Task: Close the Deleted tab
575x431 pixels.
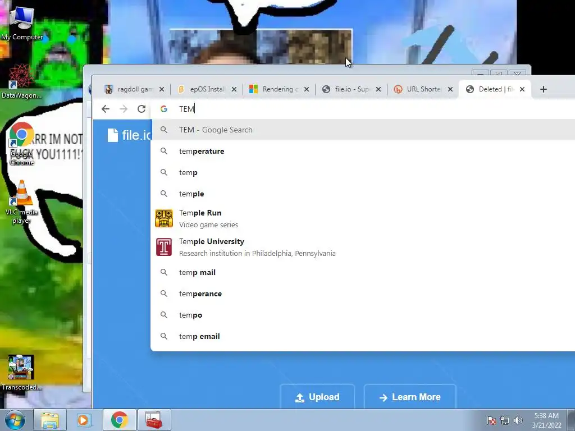Action: [522, 89]
